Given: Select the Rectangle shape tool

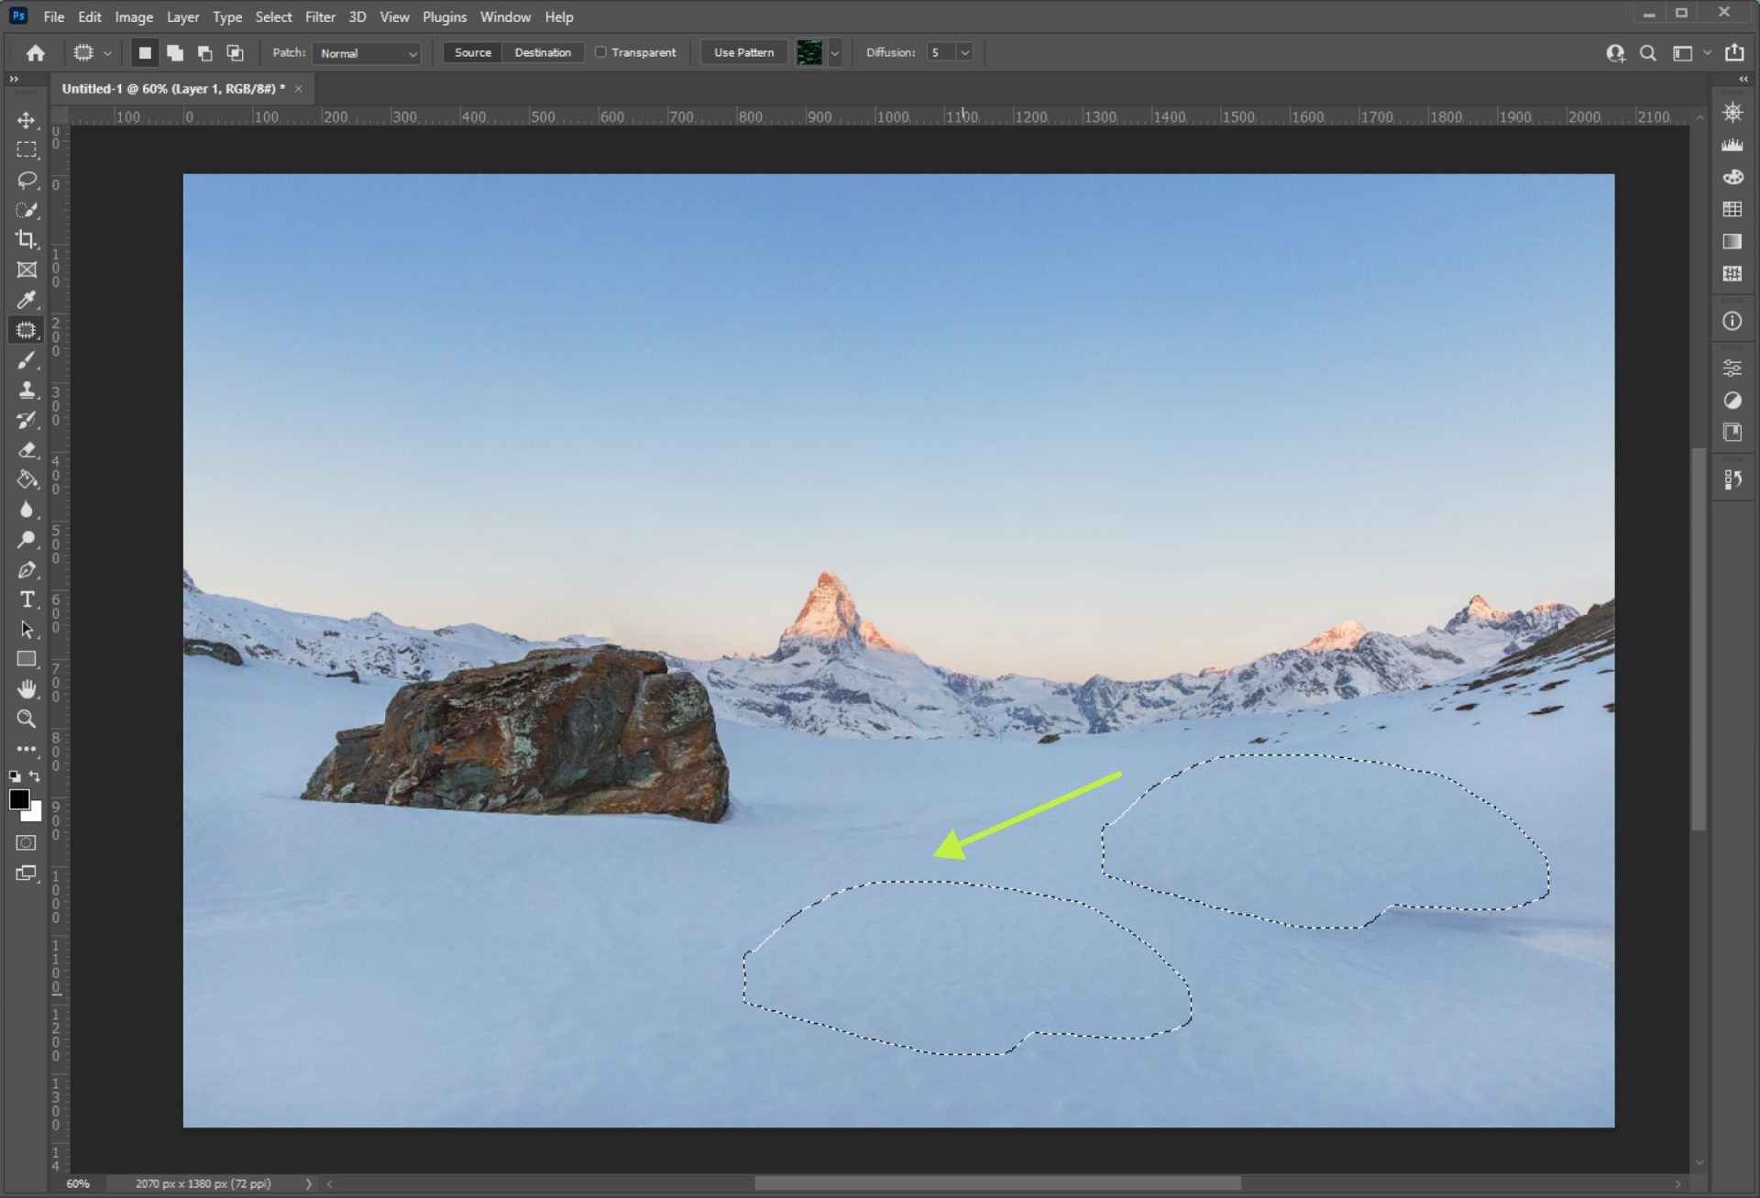Looking at the screenshot, I should point(27,659).
